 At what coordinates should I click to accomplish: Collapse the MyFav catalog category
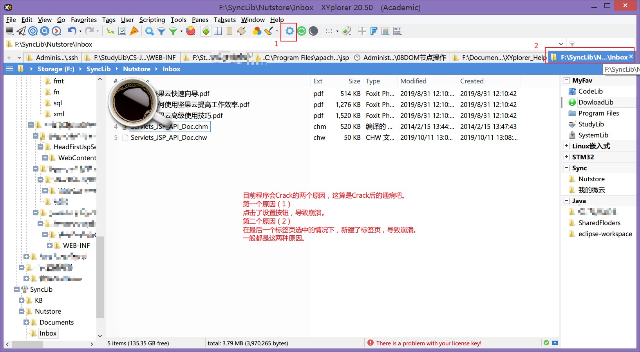click(566, 80)
